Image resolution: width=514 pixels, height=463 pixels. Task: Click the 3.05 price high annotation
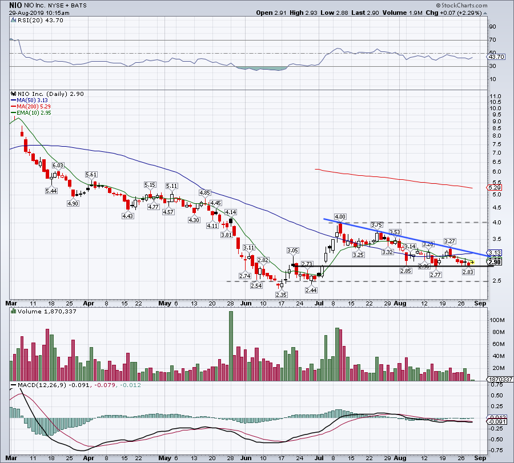293,251
